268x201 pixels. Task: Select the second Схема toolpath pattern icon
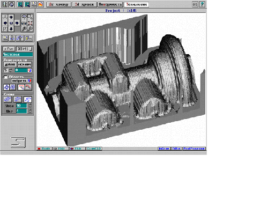(18, 99)
